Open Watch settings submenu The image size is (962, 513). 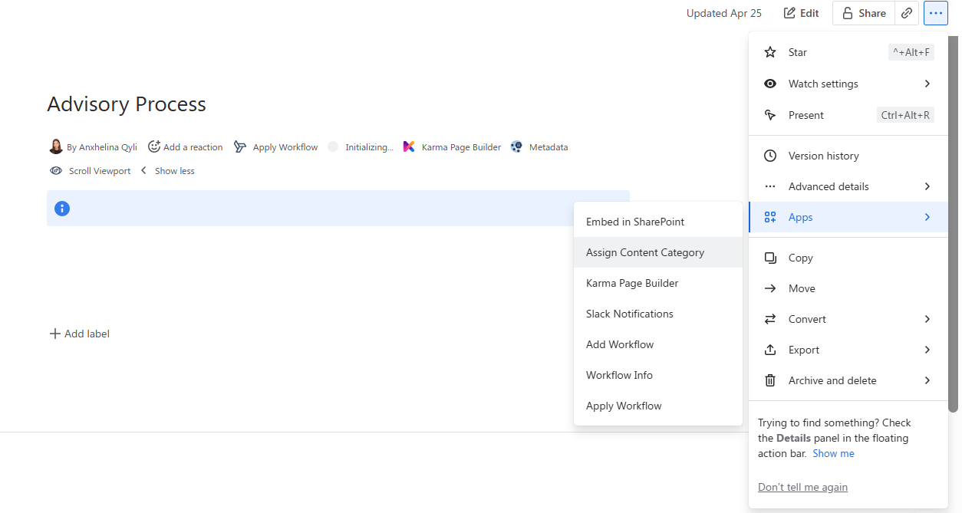[x=823, y=84]
